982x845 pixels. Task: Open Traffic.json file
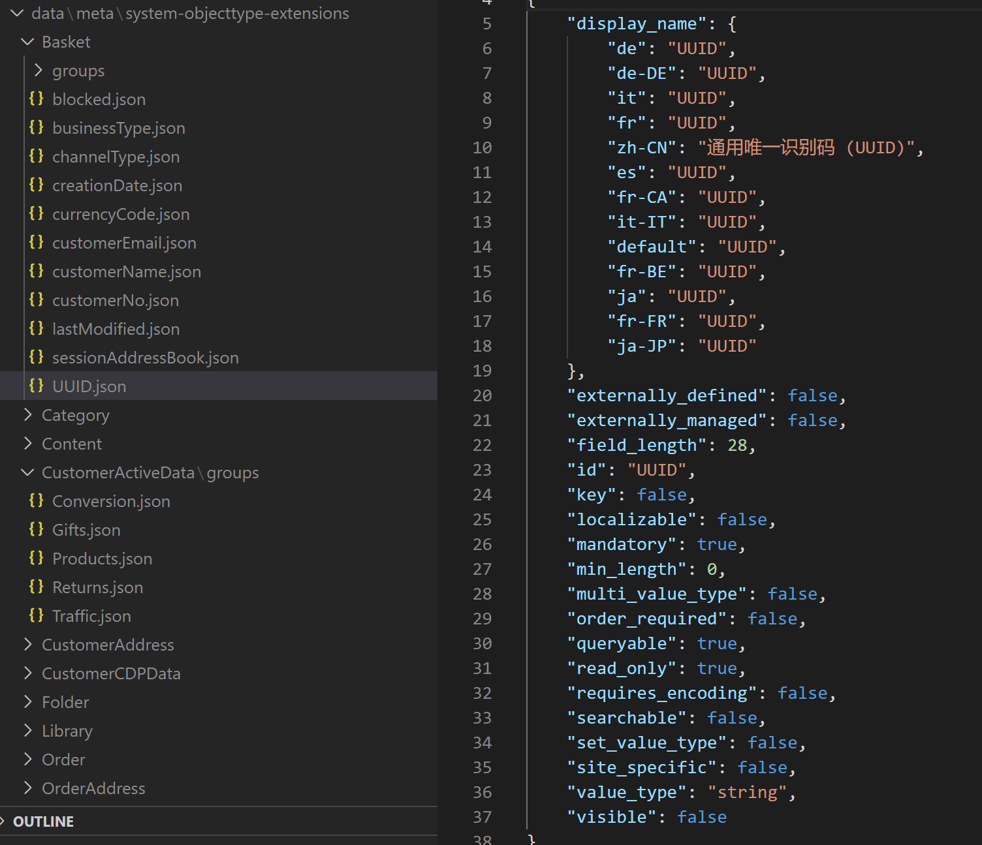[92, 616]
